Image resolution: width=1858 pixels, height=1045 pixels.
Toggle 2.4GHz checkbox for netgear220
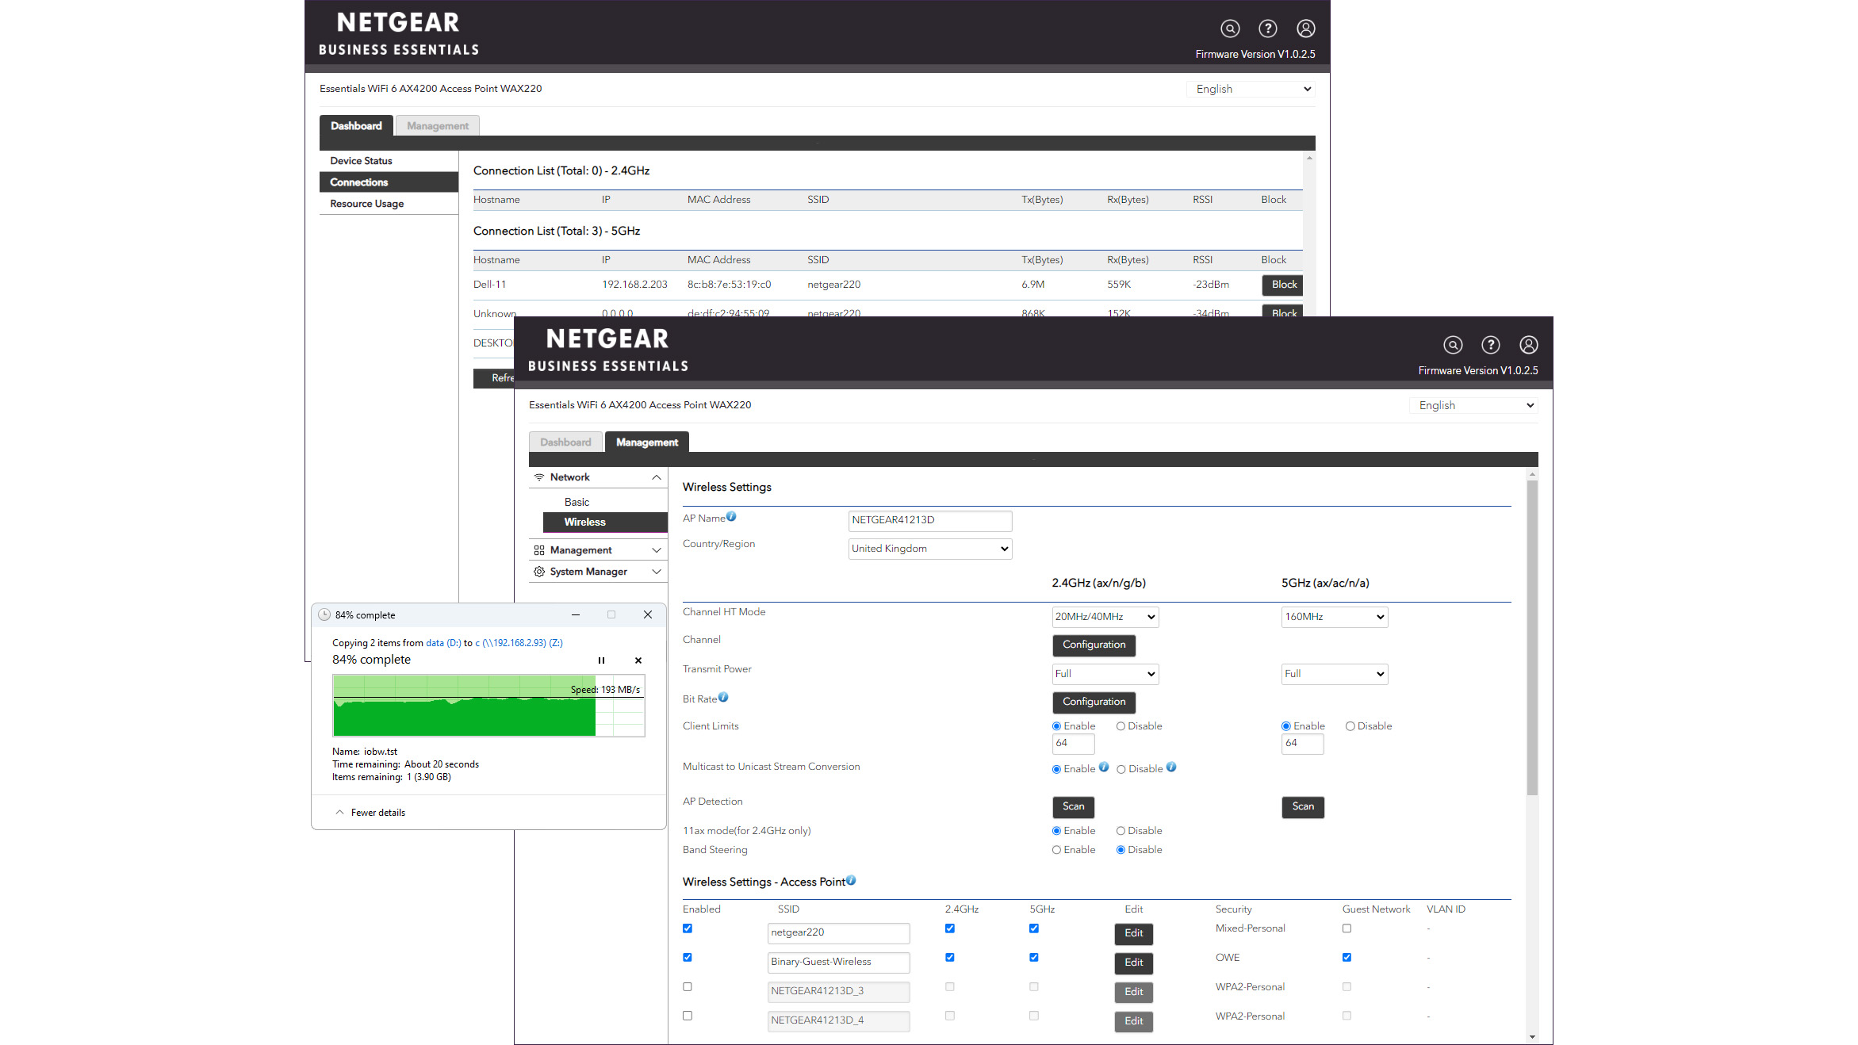pyautogui.click(x=950, y=928)
